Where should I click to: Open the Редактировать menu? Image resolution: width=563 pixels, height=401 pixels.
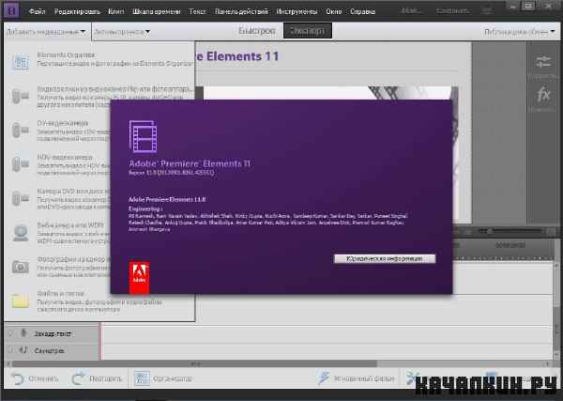(x=77, y=11)
